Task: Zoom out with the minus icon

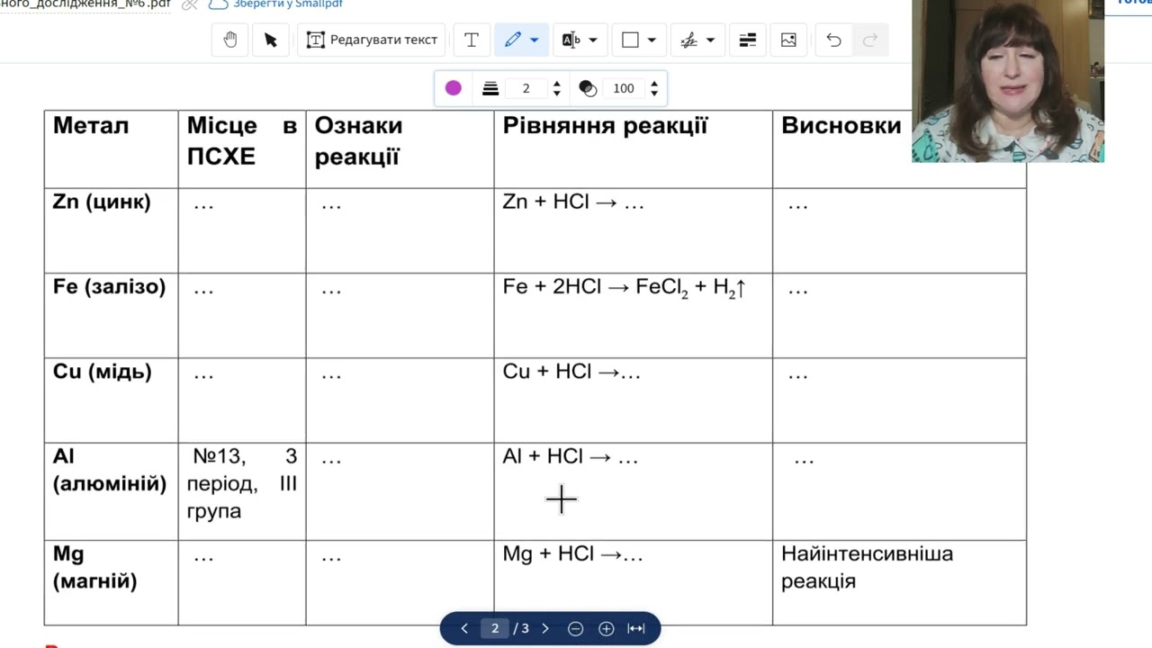Action: click(576, 628)
